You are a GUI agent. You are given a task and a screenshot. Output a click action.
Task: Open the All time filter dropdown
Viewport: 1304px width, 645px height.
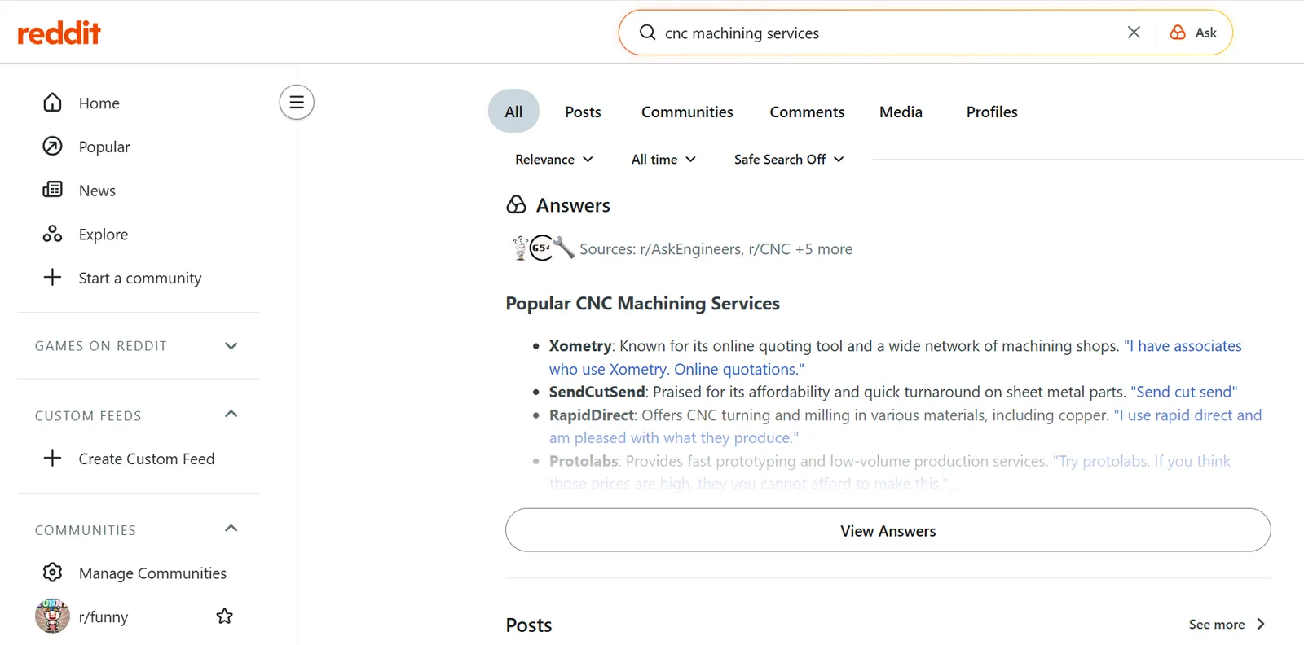[663, 160]
